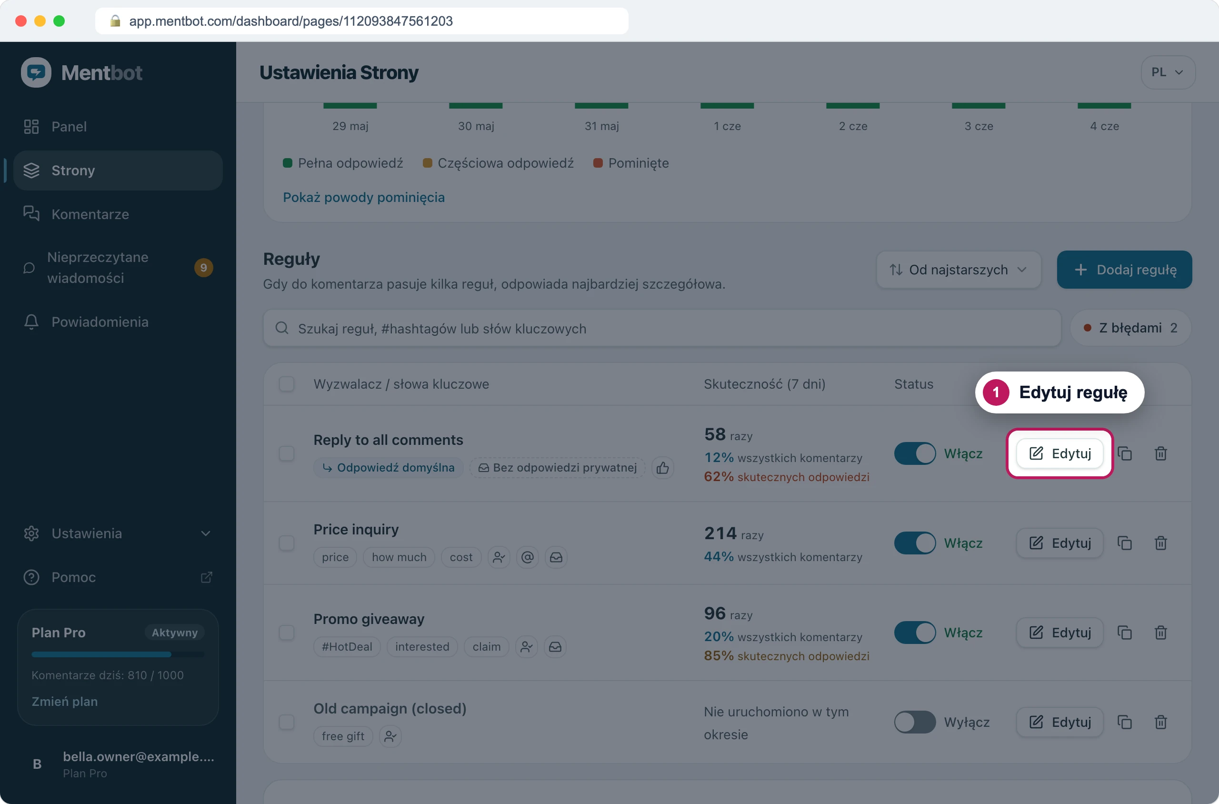Open the PL language dropdown

click(1168, 72)
